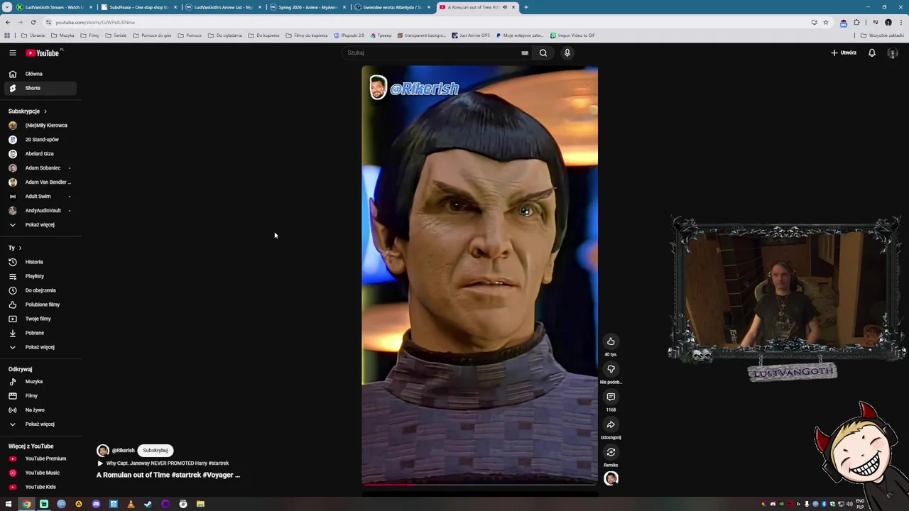Open the Główna home page
The image size is (909, 511).
[x=39, y=74]
